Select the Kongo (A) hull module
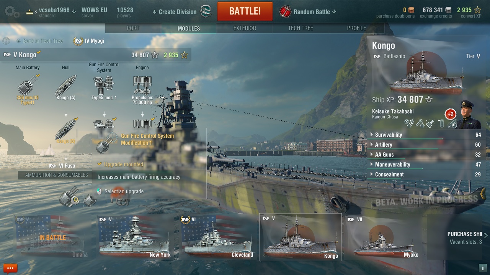Viewport: 490px width, 275px height. (65, 87)
